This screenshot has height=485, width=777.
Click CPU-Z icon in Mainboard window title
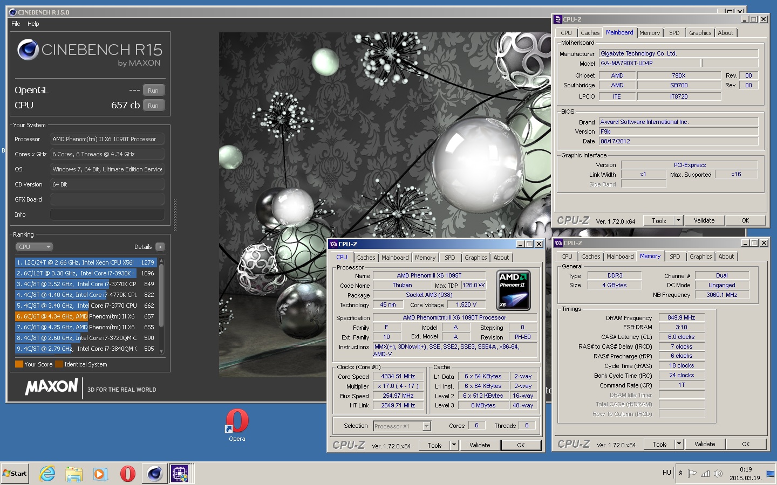coord(558,19)
